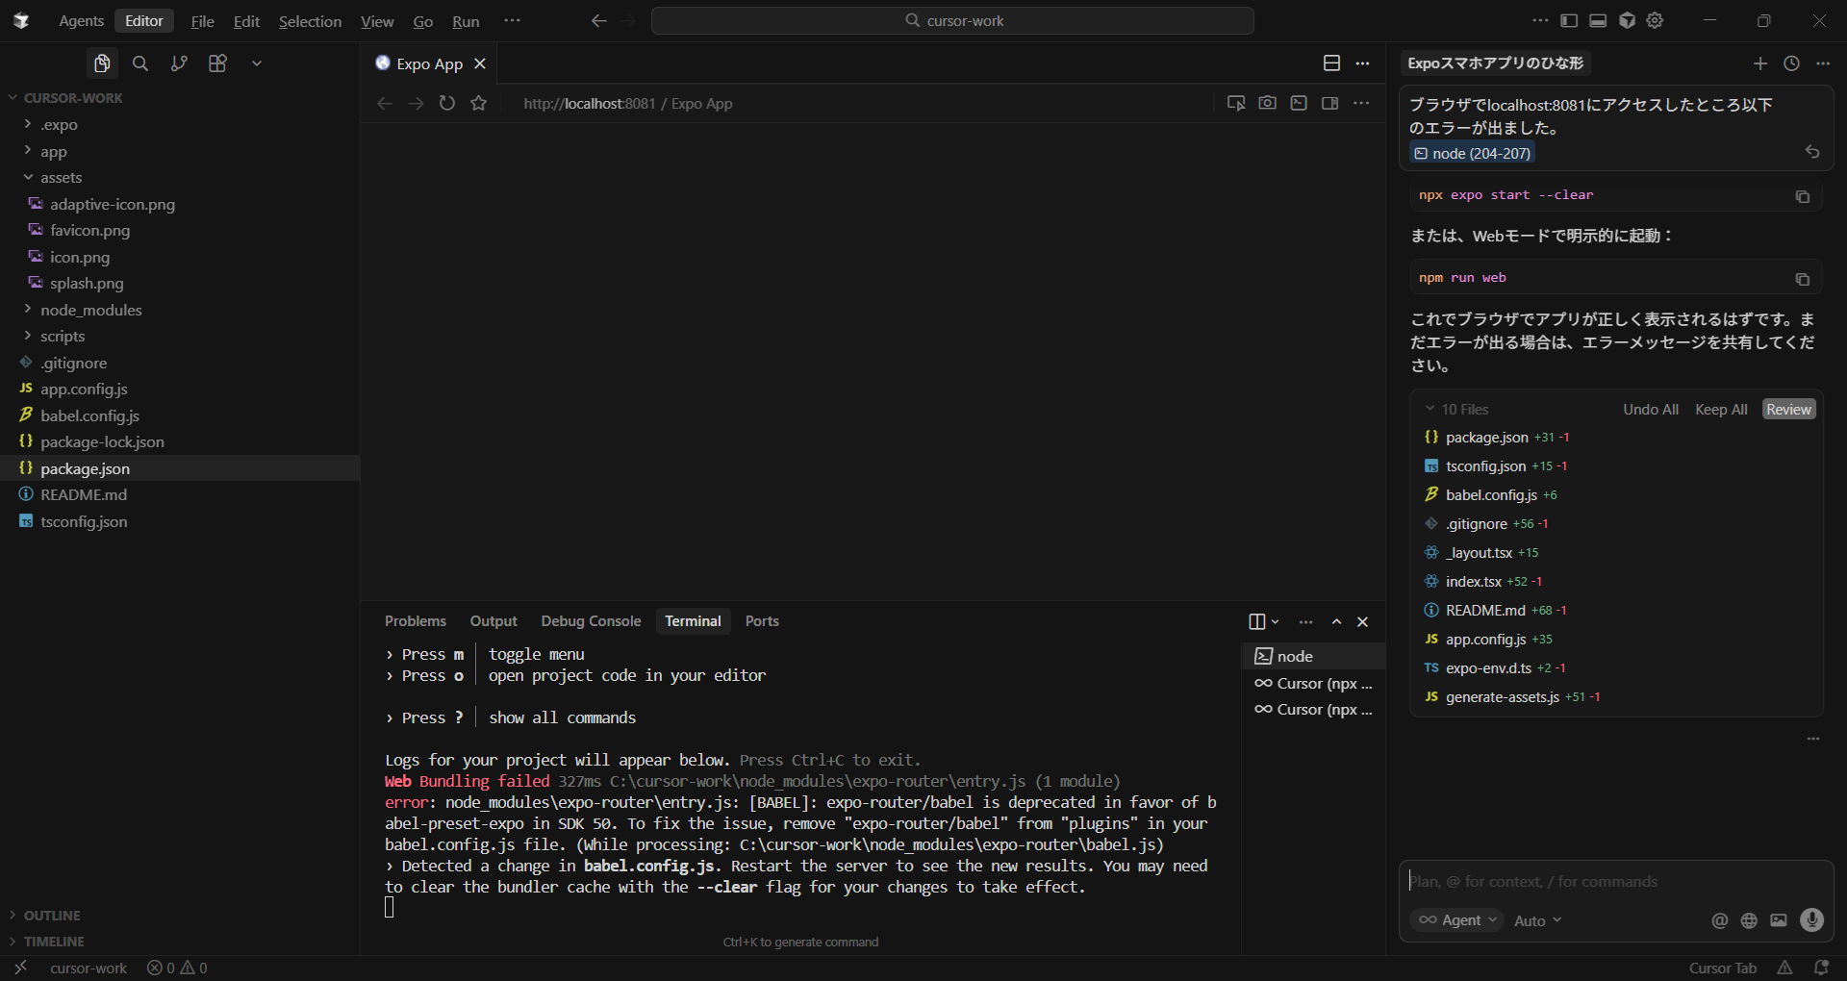Screen dimensions: 1847x981
Task: Open the Source Control view icon
Action: [179, 63]
